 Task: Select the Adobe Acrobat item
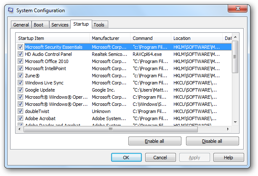[40, 118]
